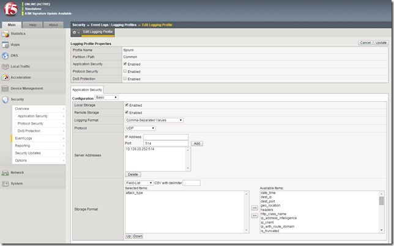Switch to the Help tab
Screen dimensions: 394x246
click(x=32, y=25)
